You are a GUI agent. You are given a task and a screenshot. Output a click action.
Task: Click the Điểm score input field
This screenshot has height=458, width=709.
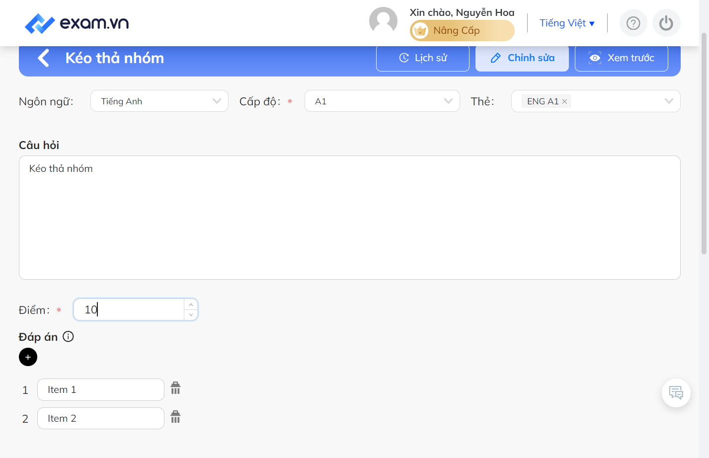129,309
